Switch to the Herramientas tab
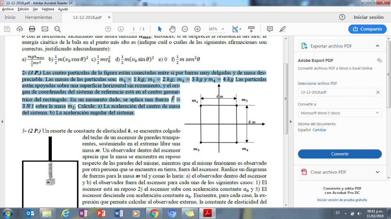Screen dimensions: 391x219 click(38, 17)
